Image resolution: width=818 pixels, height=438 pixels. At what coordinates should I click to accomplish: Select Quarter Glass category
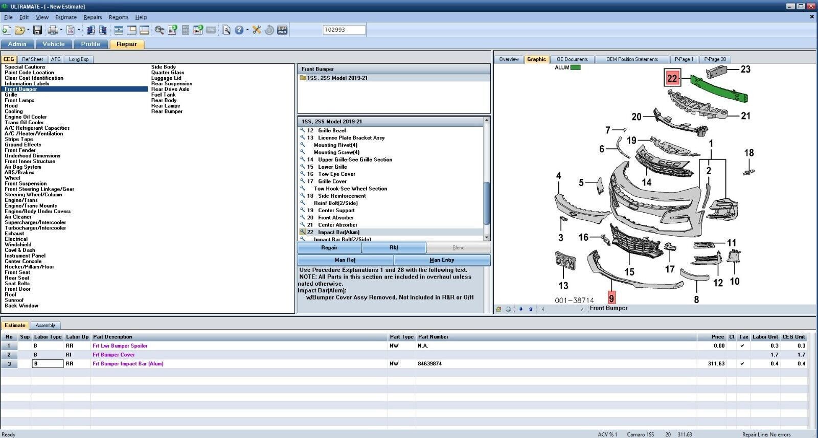click(168, 73)
